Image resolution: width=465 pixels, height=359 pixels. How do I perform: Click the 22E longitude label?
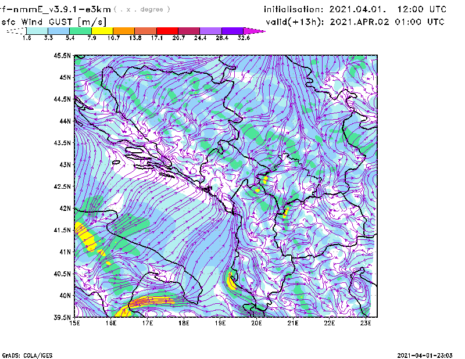pyautogui.click(x=330, y=323)
